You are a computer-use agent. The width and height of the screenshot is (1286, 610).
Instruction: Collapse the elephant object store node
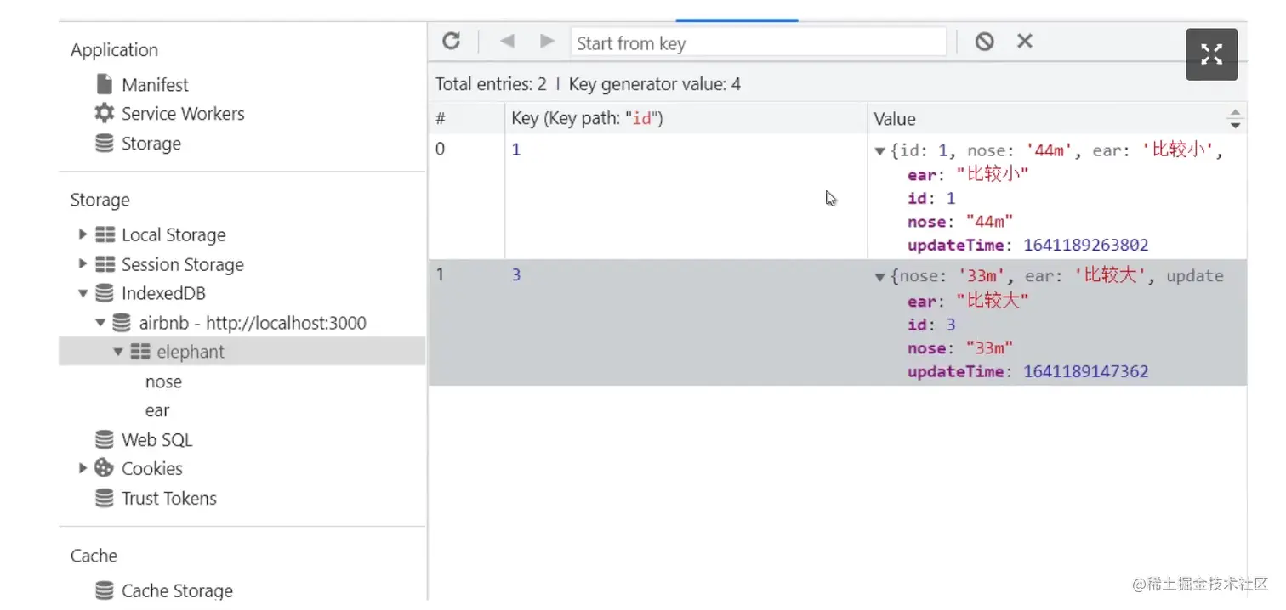[x=118, y=352]
